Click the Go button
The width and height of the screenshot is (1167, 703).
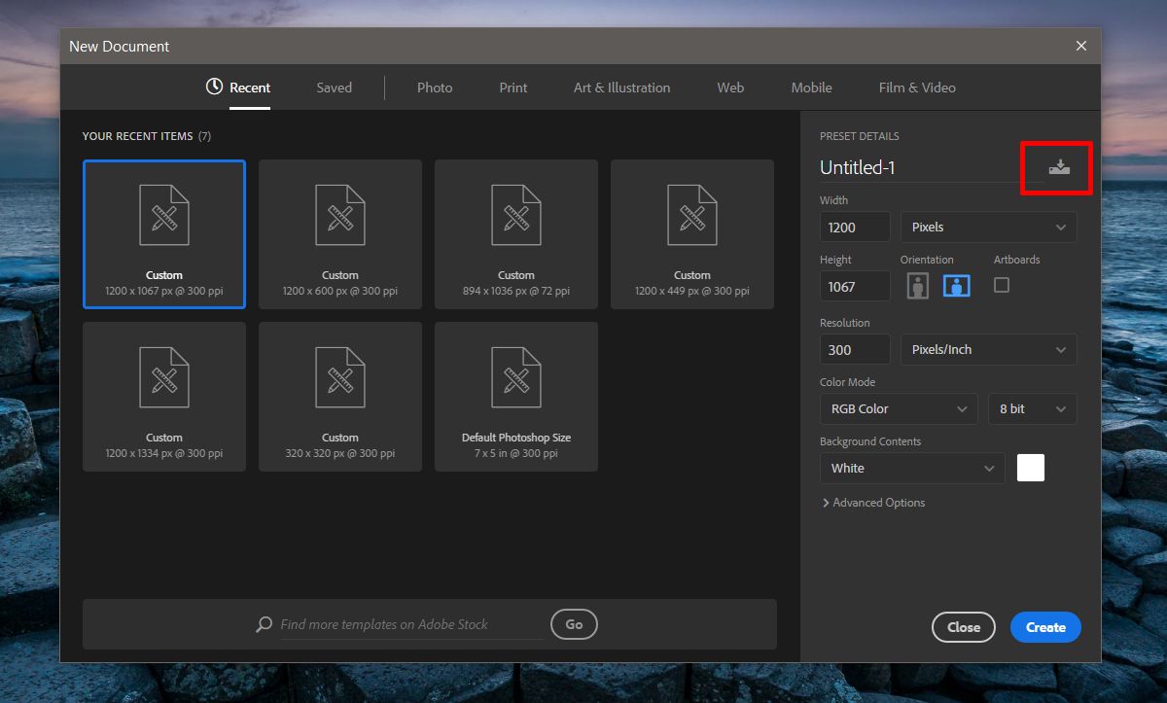coord(574,624)
